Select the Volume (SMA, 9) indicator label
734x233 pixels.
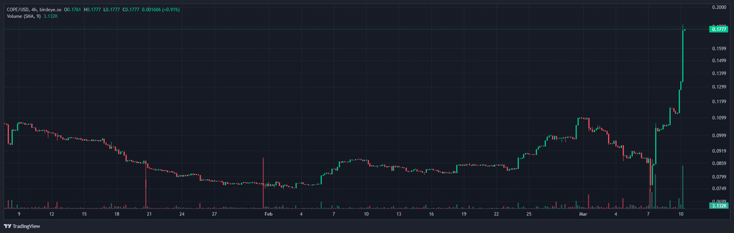click(24, 16)
